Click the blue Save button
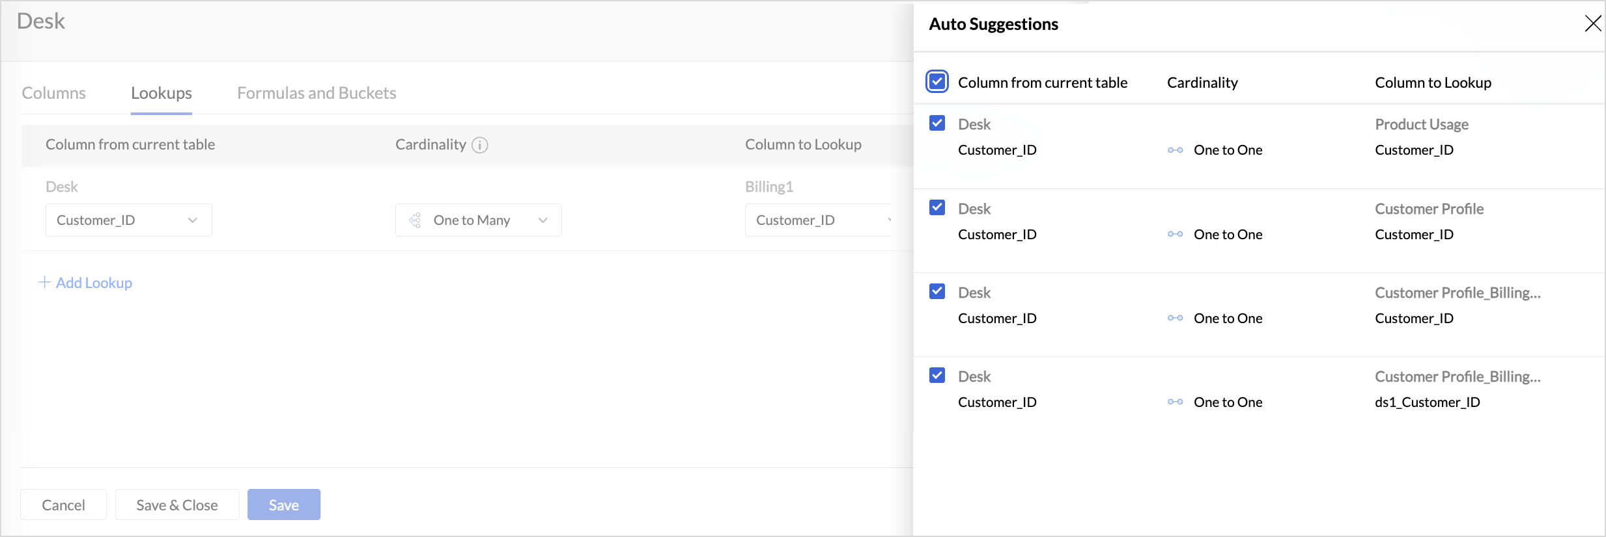The width and height of the screenshot is (1606, 537). (284, 505)
